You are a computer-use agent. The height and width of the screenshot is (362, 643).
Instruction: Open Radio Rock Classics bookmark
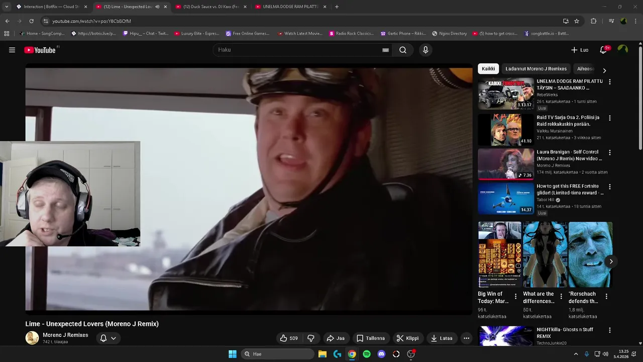point(351,34)
